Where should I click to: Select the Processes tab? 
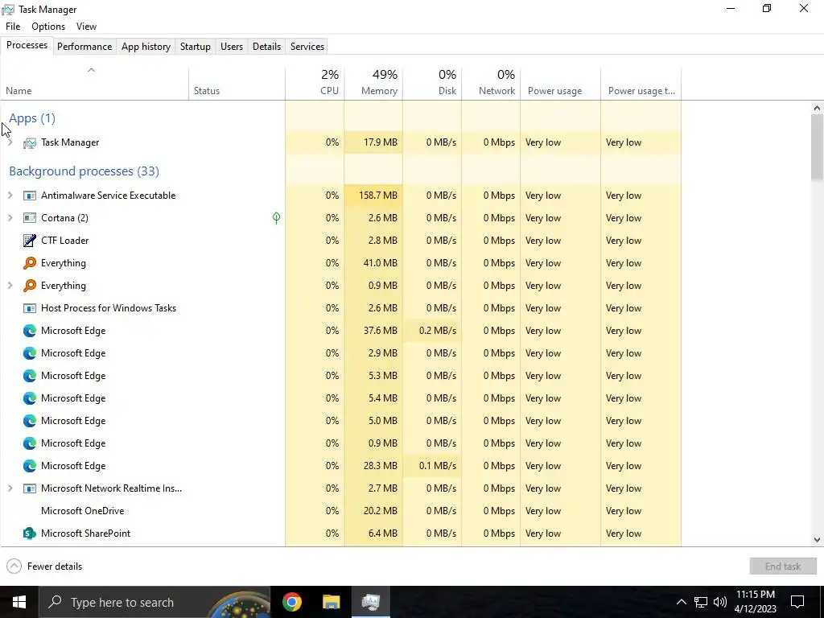click(27, 45)
